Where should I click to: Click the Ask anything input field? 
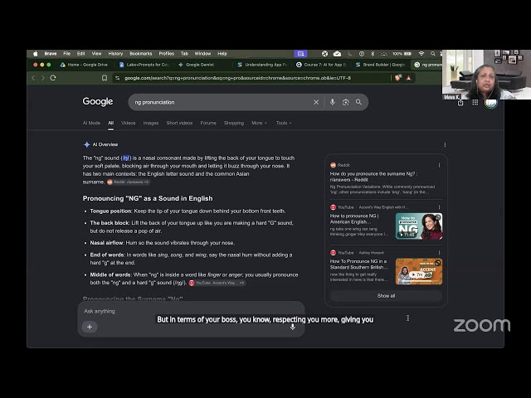click(190, 311)
